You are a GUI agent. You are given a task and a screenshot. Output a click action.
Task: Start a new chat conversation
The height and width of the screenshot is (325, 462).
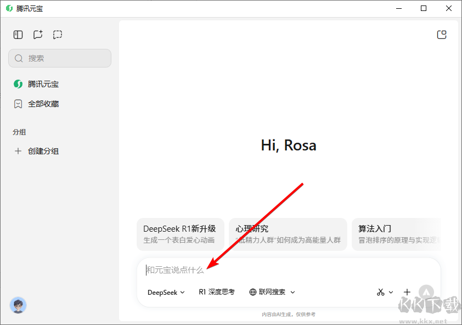[37, 34]
